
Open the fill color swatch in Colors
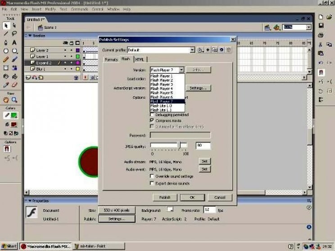pyautogui.click(x=14, y=124)
